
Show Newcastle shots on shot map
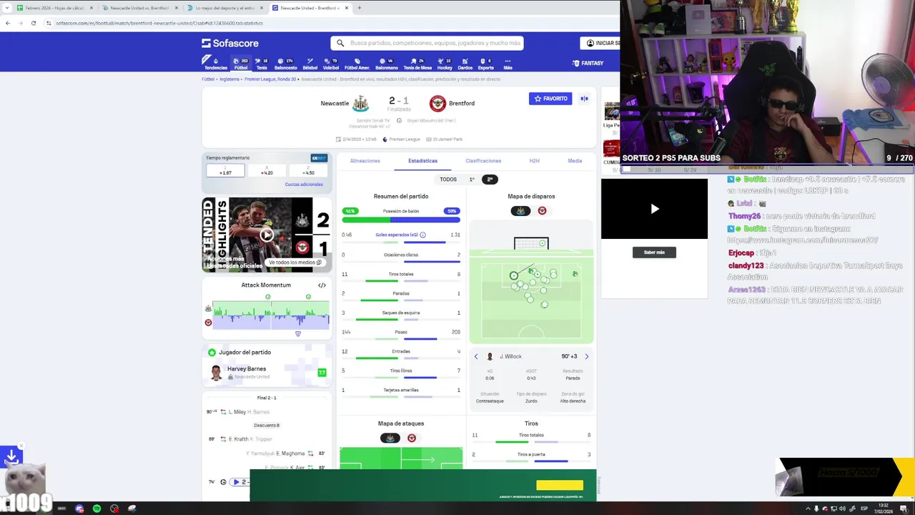pyautogui.click(x=520, y=211)
